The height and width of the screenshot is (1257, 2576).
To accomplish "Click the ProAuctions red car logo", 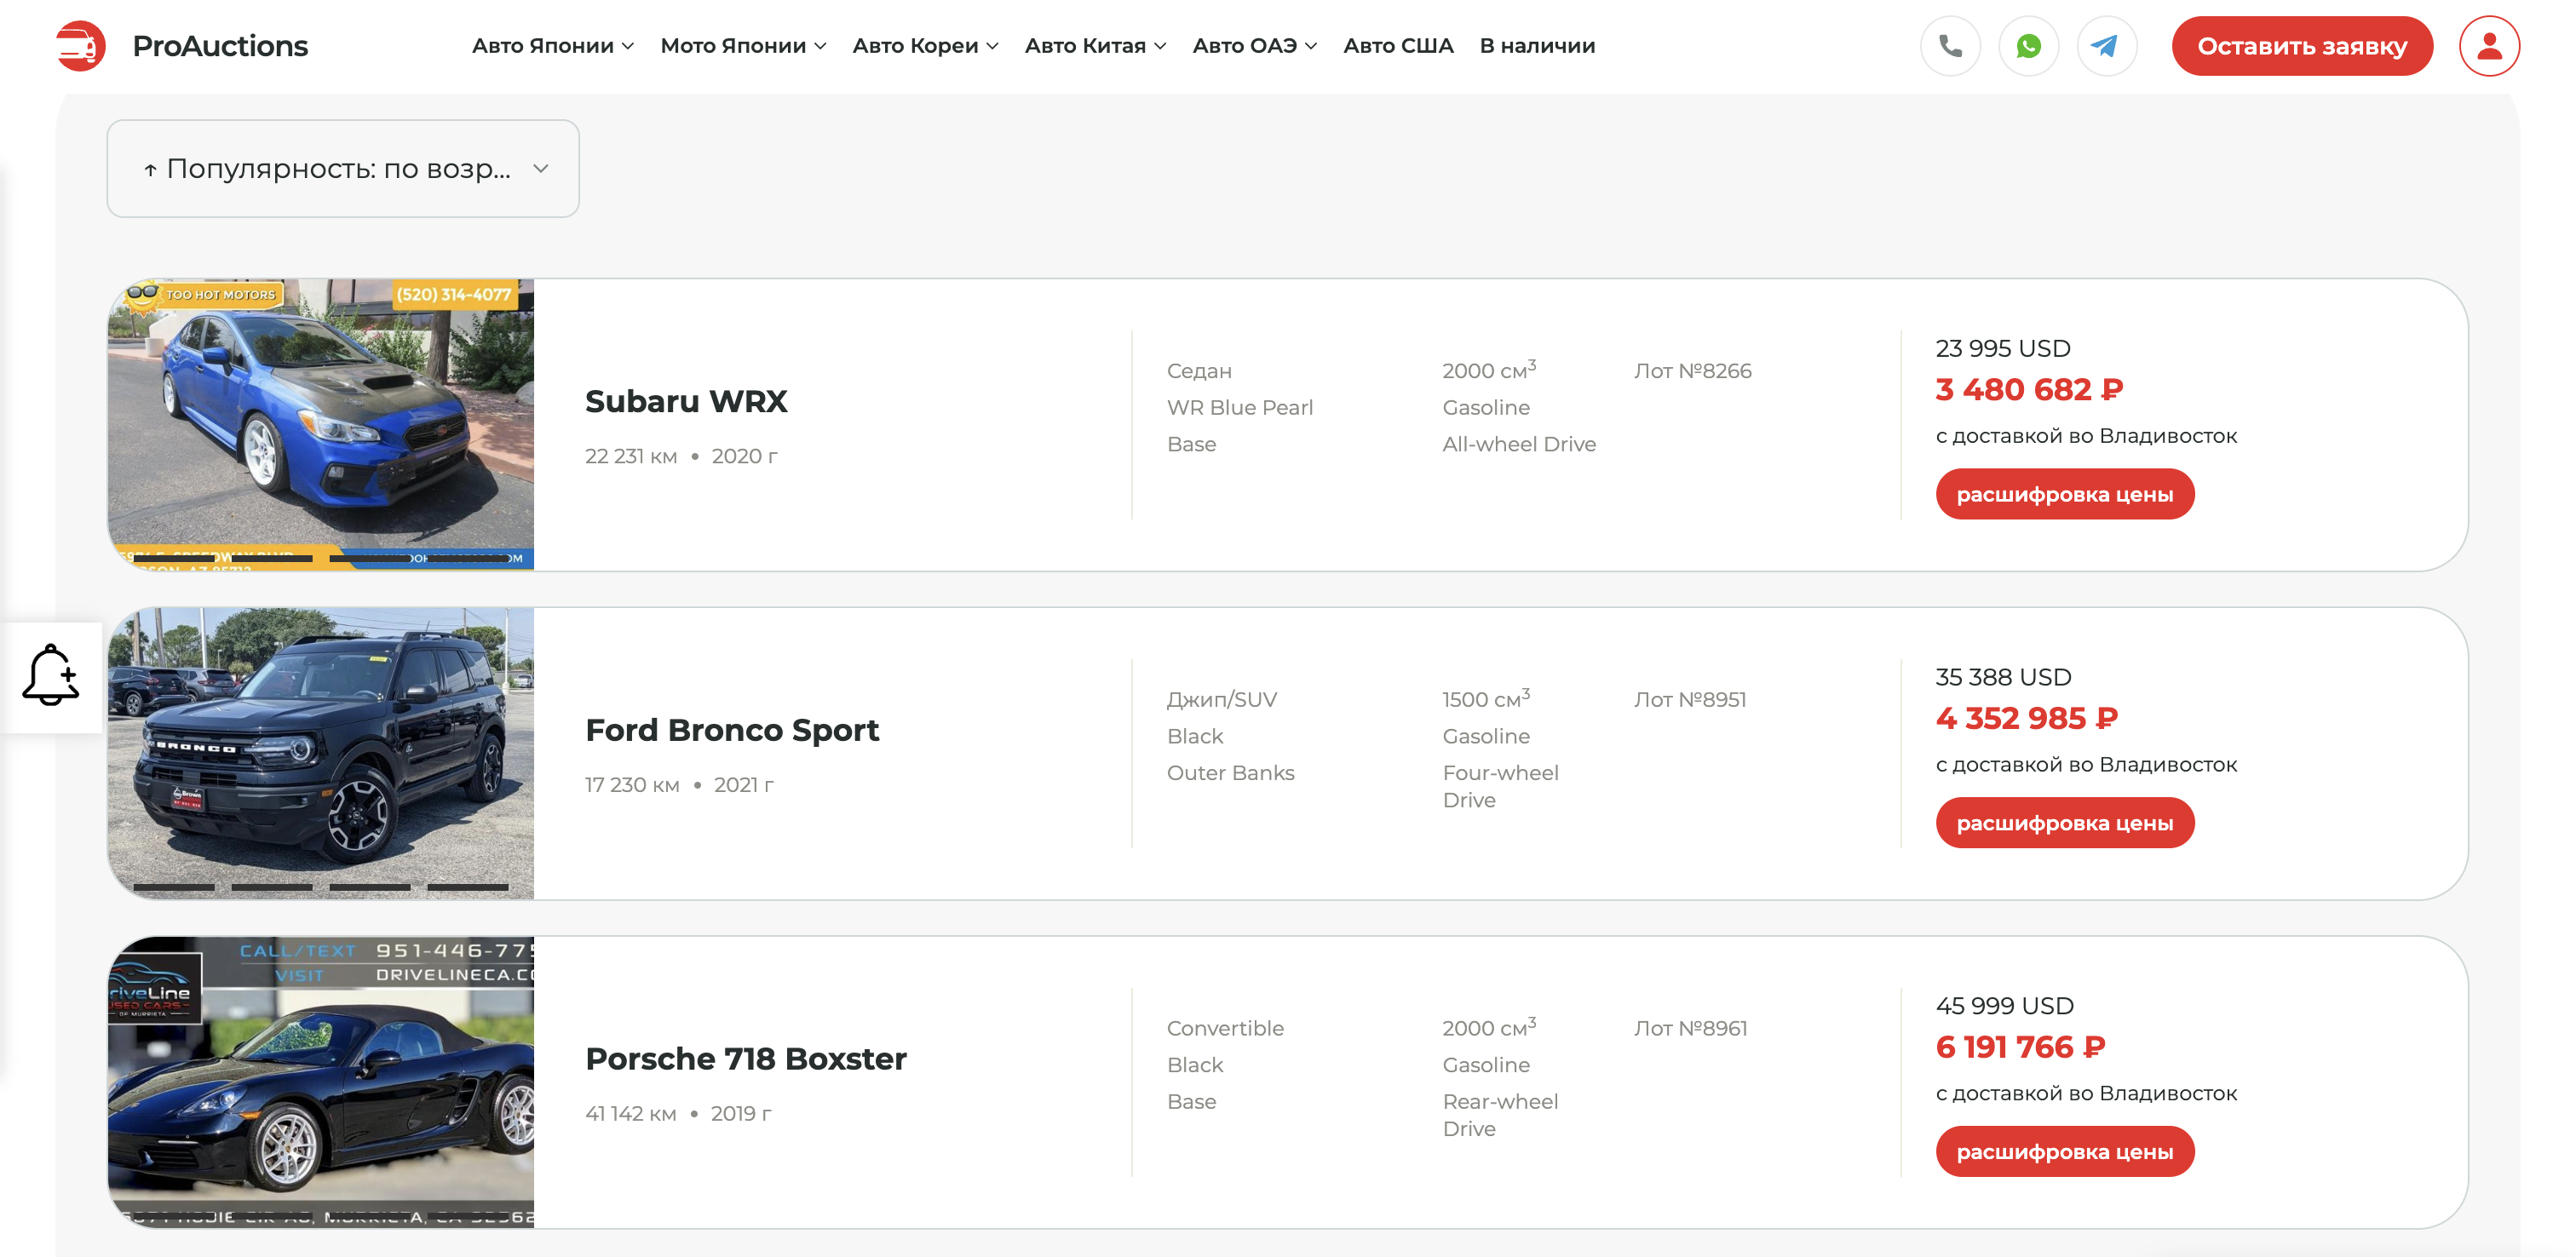I will click(x=81, y=46).
